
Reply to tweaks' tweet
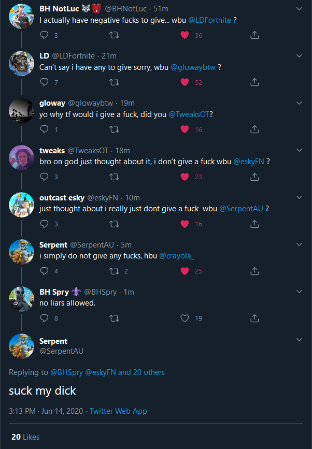(x=45, y=177)
